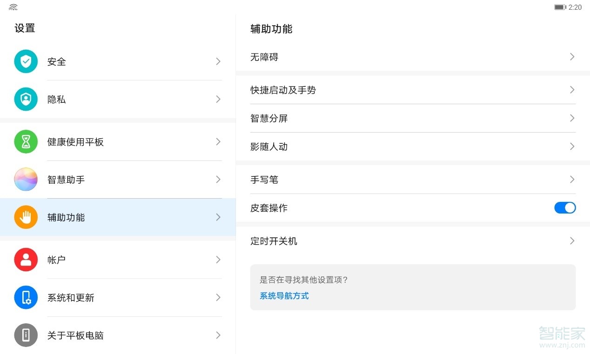Screen dimensions: 590x354
Task: Click the battery level indicator
Action: pos(560,7)
